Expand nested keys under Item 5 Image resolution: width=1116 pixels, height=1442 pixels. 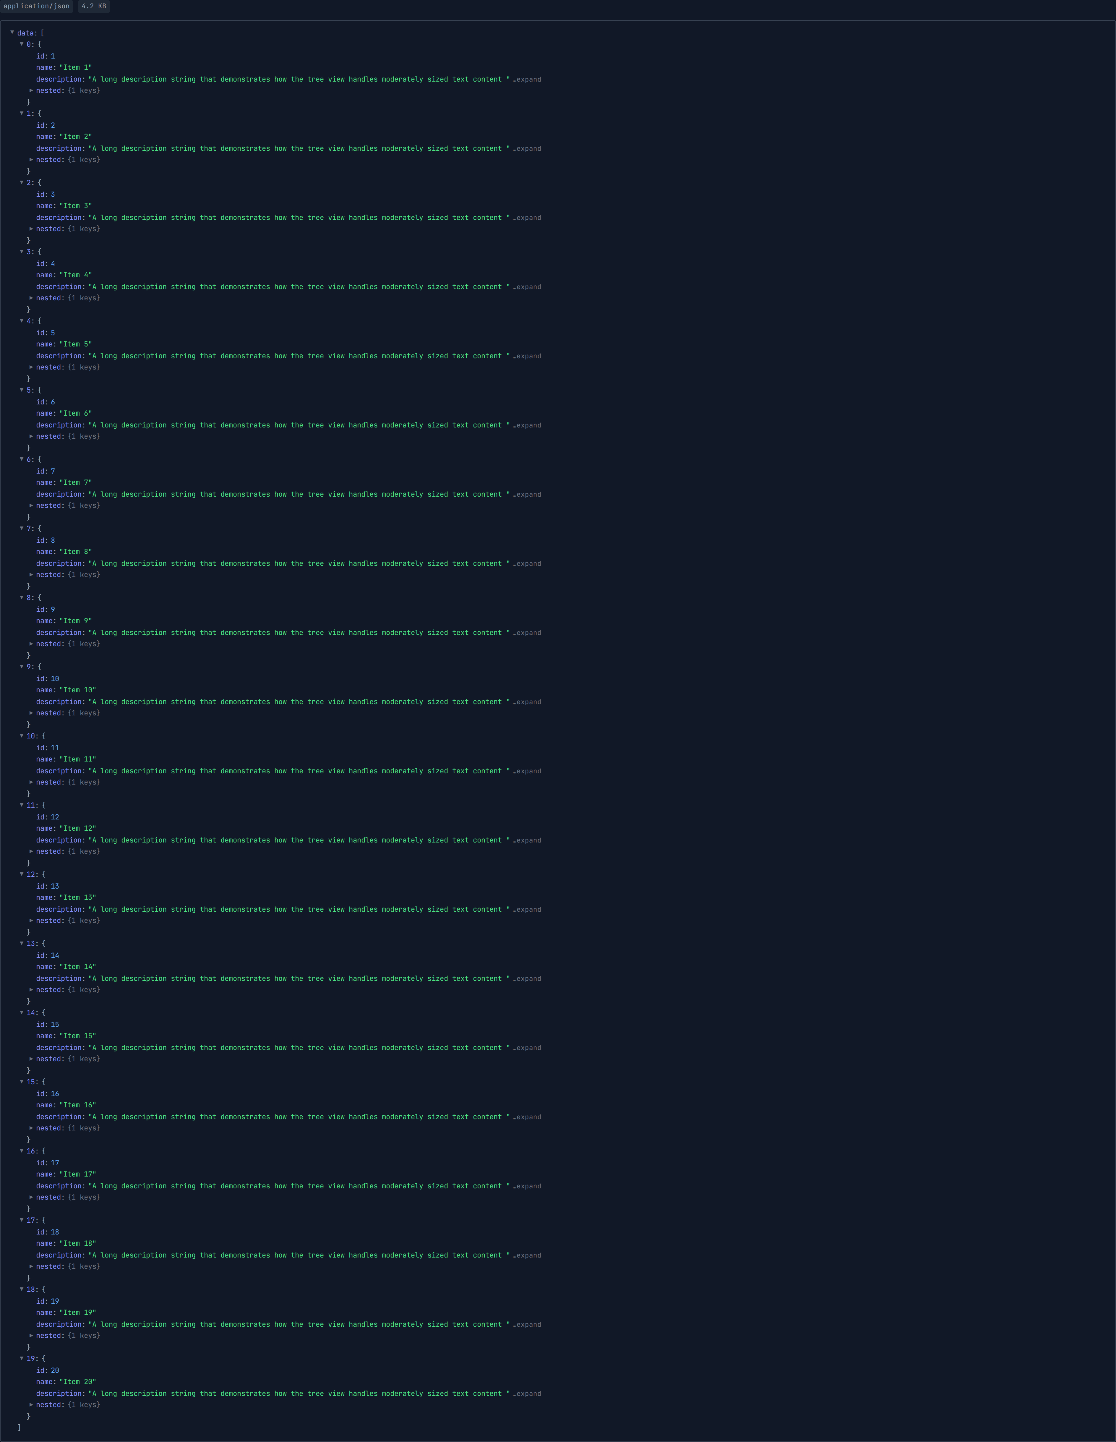(31, 367)
